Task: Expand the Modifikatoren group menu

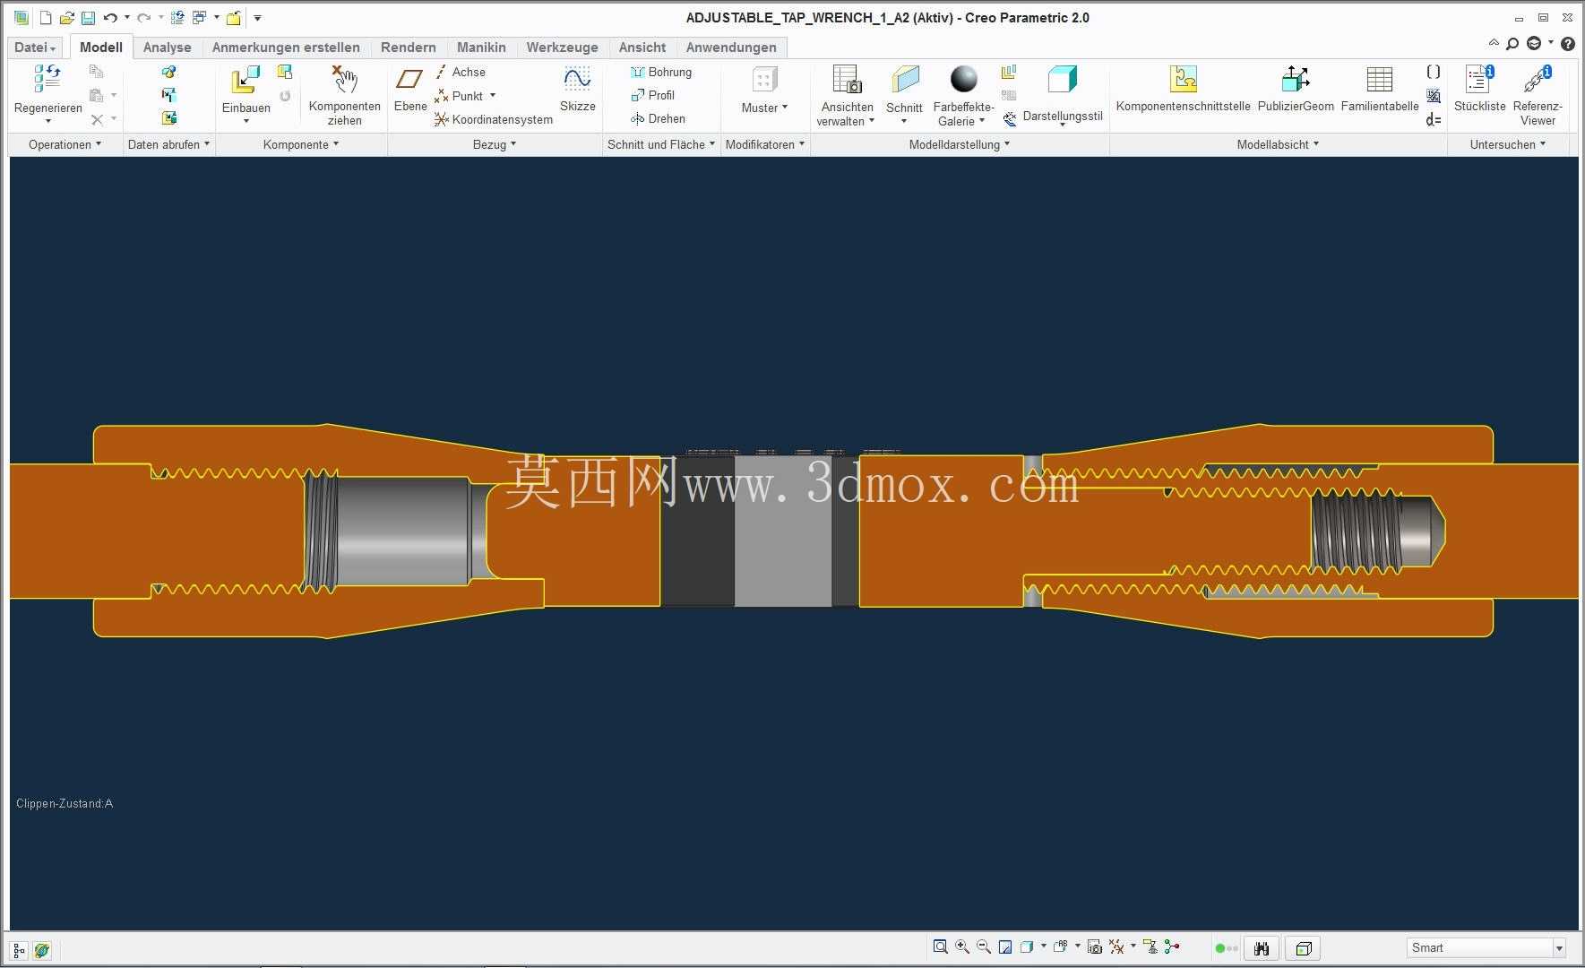Action: click(765, 144)
